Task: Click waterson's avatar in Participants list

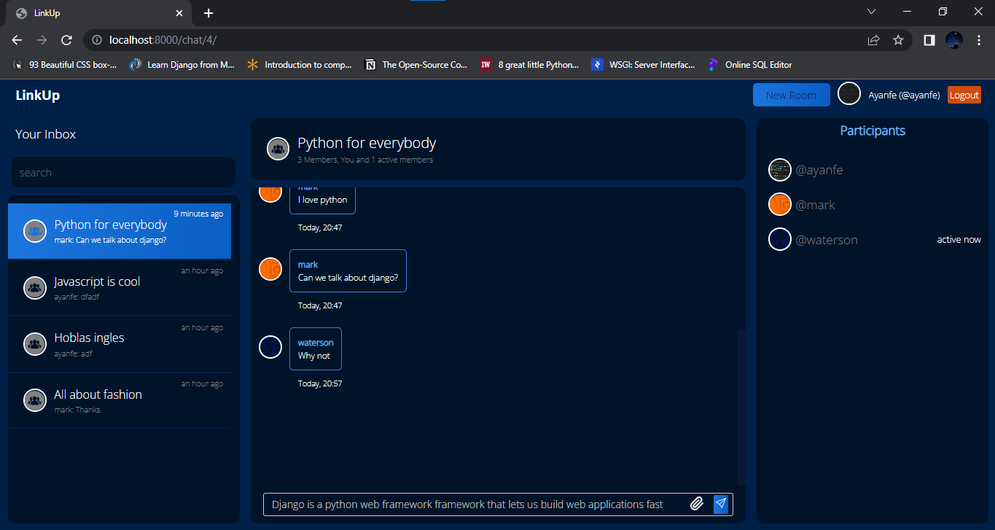Action: 780,239
